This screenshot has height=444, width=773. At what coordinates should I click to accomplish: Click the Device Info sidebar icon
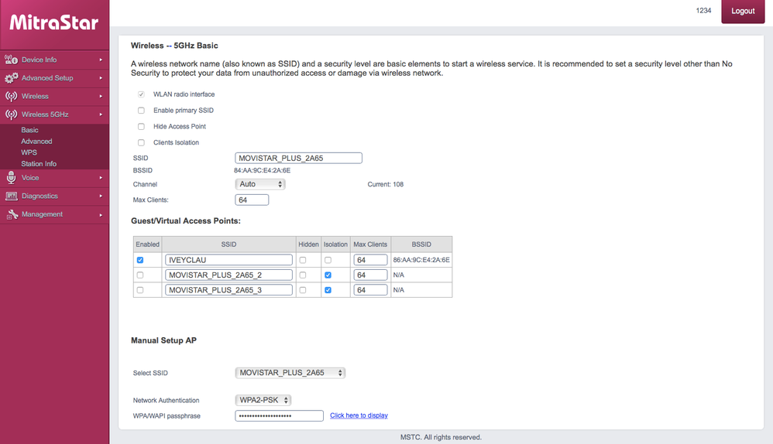(x=11, y=60)
